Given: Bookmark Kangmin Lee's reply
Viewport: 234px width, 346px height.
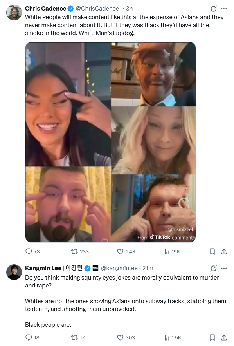Looking at the screenshot, I should coord(212,337).
